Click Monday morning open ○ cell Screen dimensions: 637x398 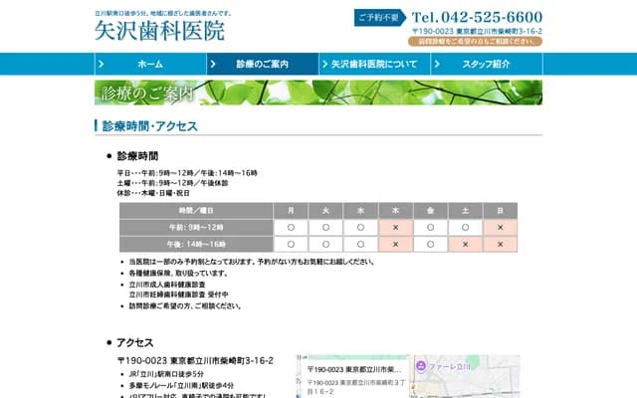click(x=291, y=228)
